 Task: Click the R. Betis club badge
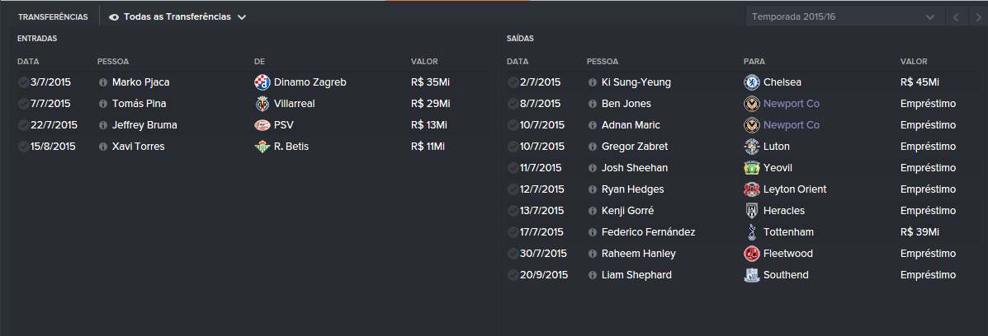262,147
